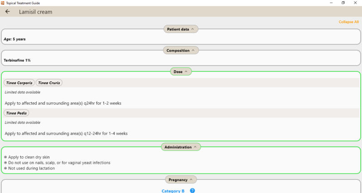The width and height of the screenshot is (362, 193).
Task: Select the Tinea Corporis tag
Action: pyautogui.click(x=19, y=83)
